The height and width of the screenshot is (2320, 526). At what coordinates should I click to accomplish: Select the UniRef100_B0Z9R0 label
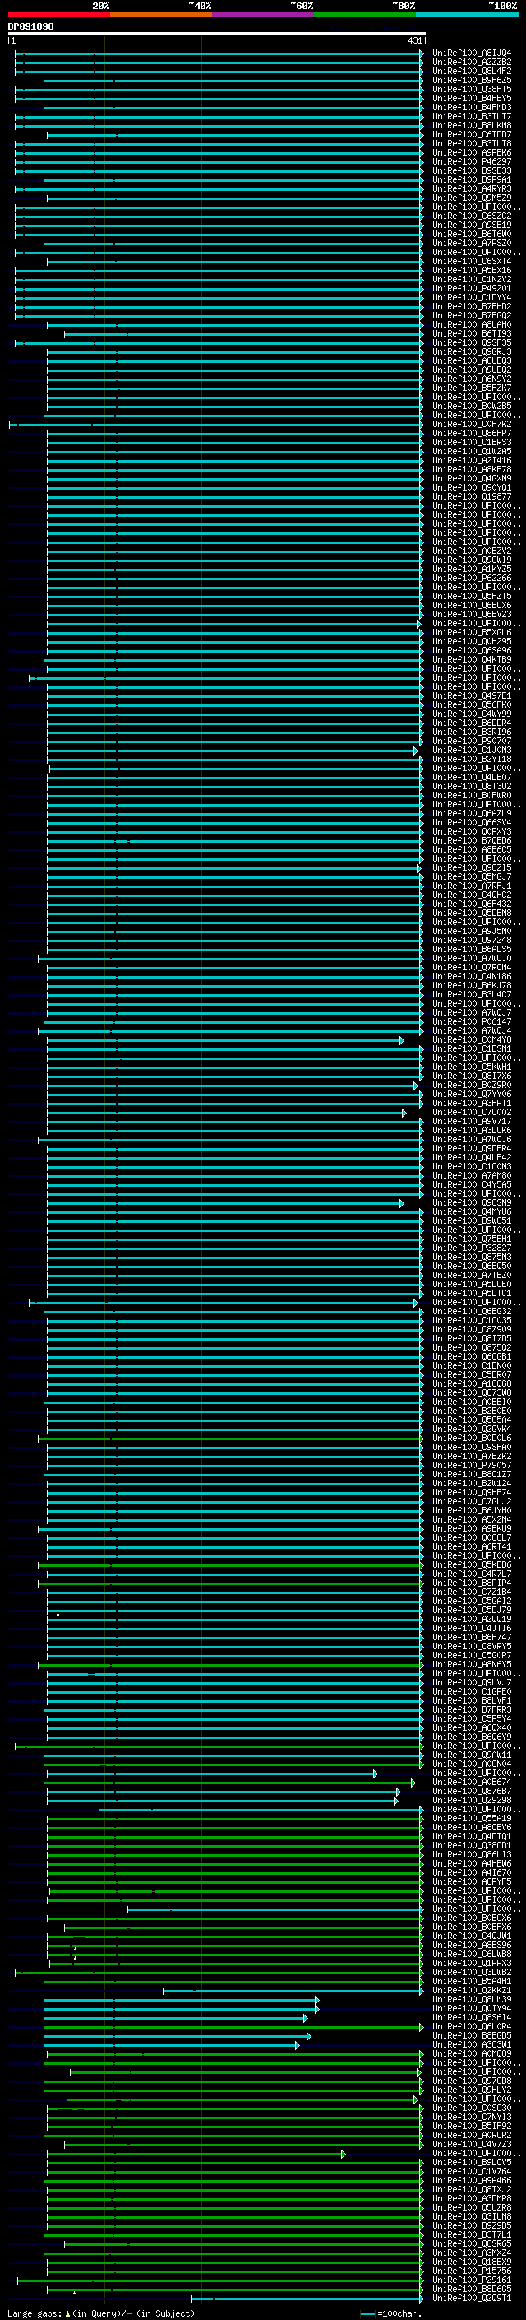(x=471, y=1085)
